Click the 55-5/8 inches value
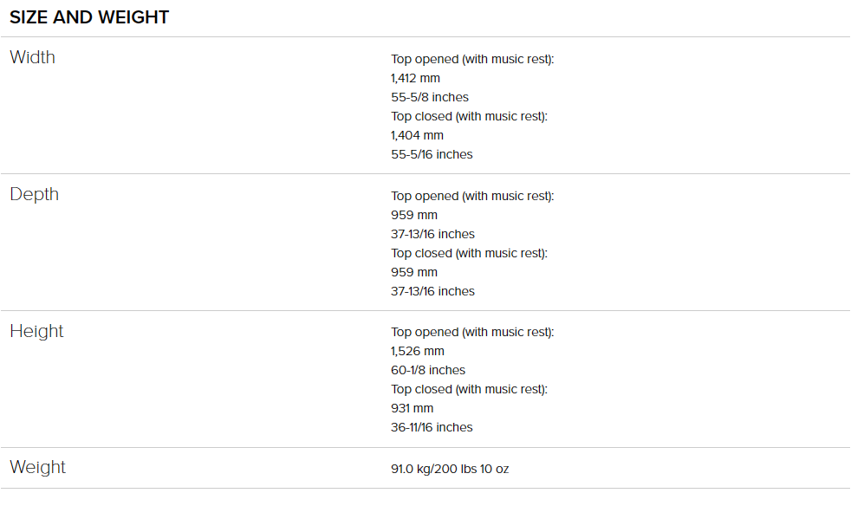The width and height of the screenshot is (851, 506). click(430, 97)
